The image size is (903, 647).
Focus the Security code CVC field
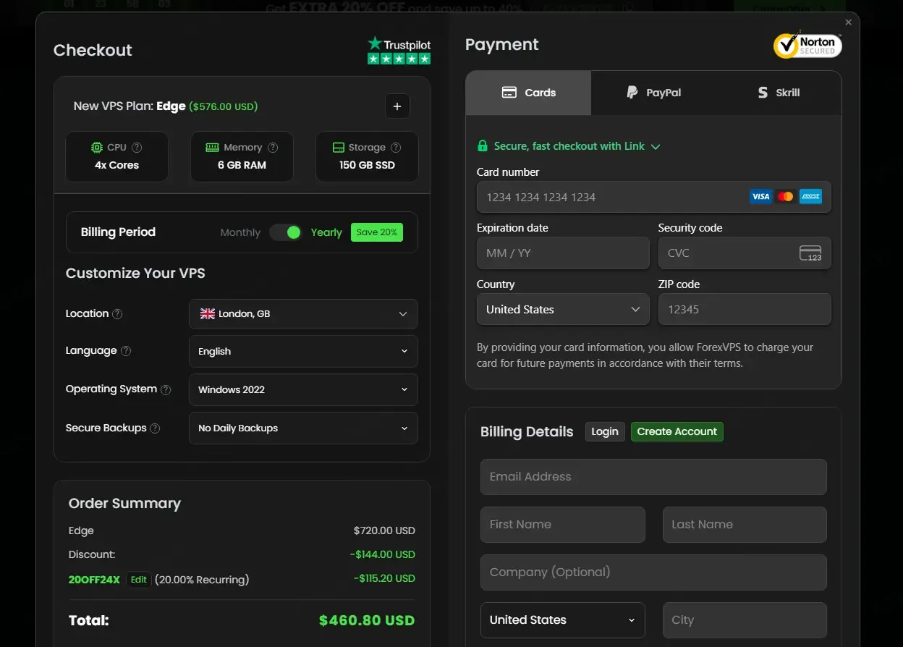[x=745, y=253]
